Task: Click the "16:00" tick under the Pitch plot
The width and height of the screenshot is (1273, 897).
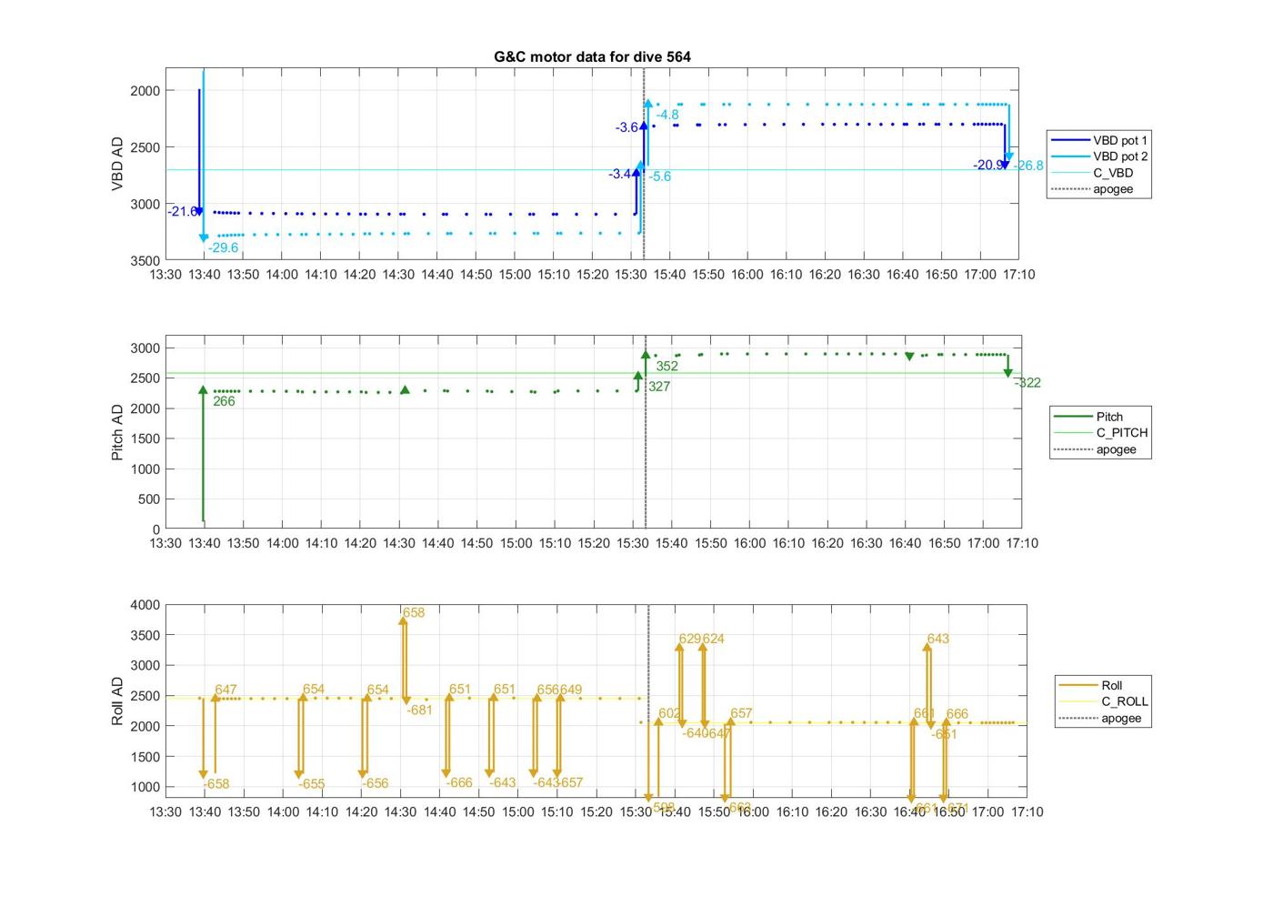Action: (749, 543)
